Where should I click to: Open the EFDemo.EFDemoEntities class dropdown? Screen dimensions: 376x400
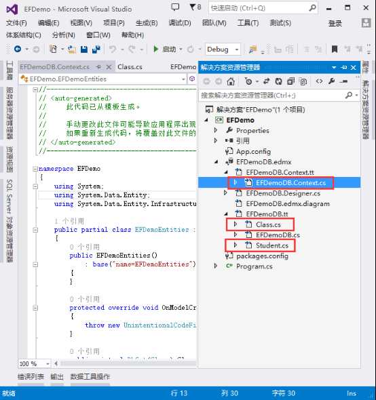point(183,79)
